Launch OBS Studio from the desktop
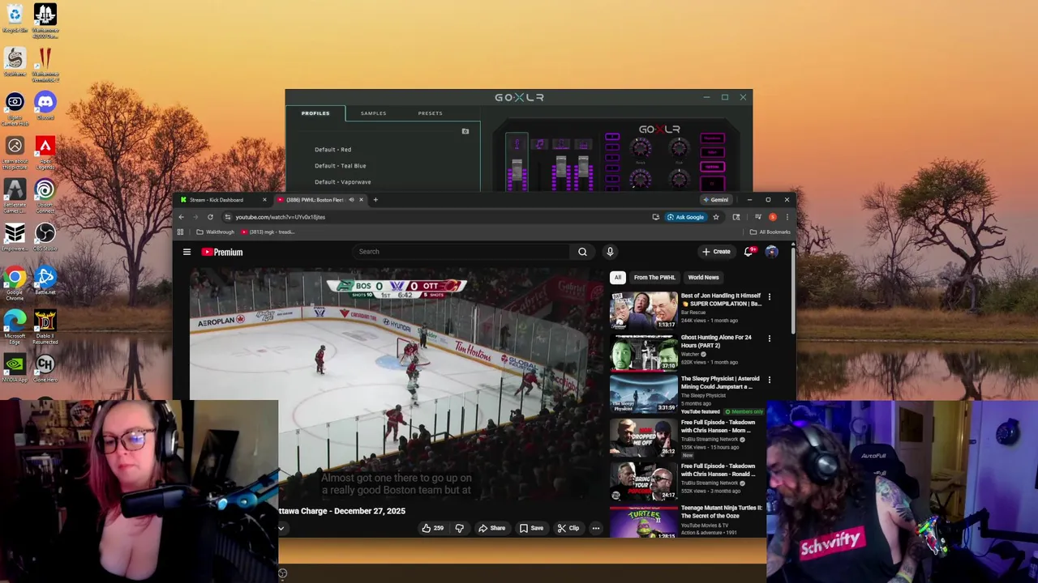The height and width of the screenshot is (583, 1038). click(45, 237)
